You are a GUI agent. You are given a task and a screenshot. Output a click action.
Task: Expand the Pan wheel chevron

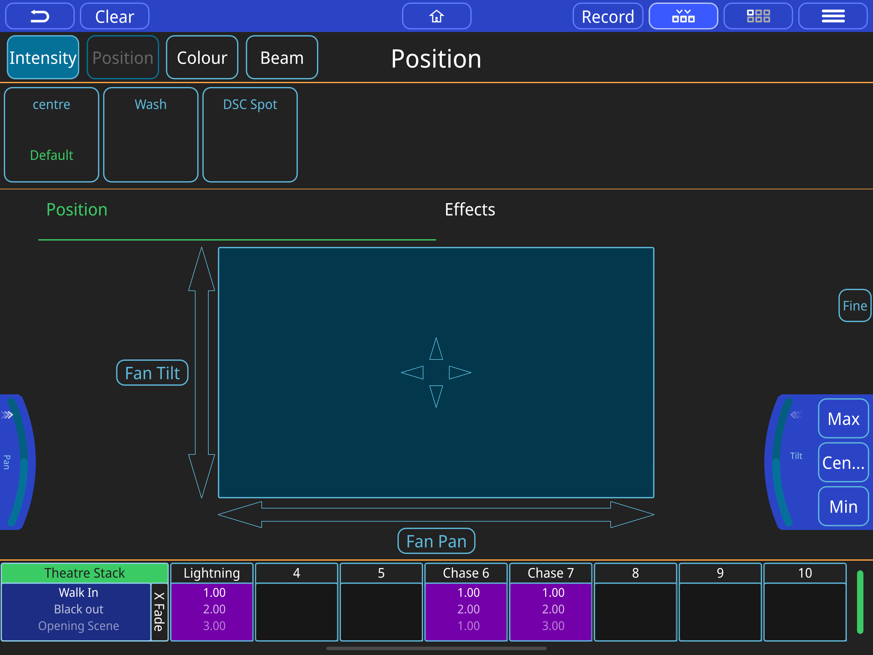pos(7,415)
